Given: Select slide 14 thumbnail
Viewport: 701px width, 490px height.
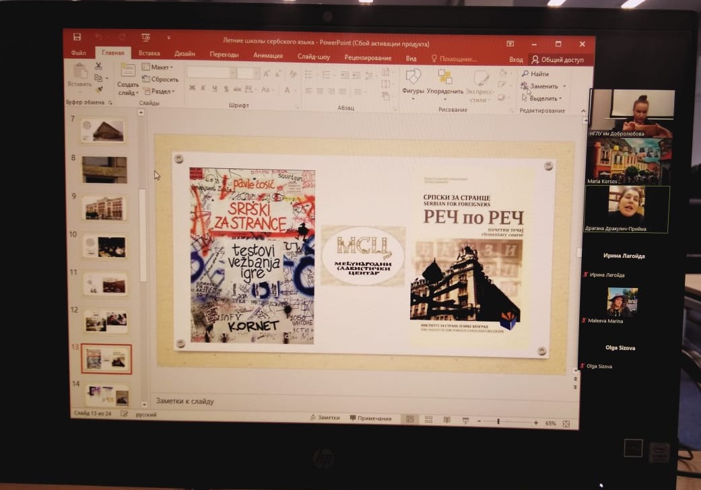Looking at the screenshot, I should click(107, 395).
